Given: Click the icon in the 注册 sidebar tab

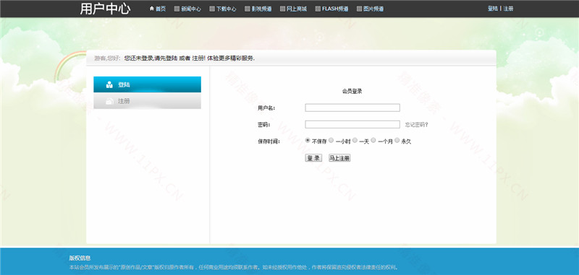Looking at the screenshot, I should [x=109, y=101].
